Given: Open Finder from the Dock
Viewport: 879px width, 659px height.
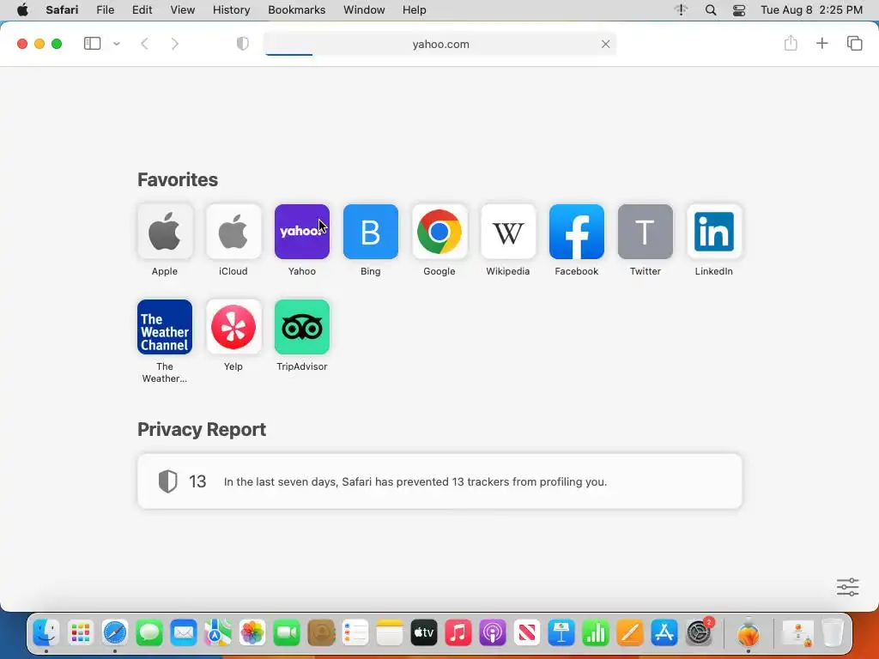Looking at the screenshot, I should coord(46,634).
